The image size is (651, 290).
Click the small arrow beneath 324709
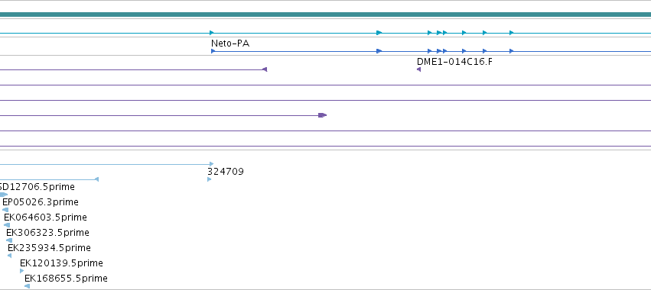tap(210, 179)
